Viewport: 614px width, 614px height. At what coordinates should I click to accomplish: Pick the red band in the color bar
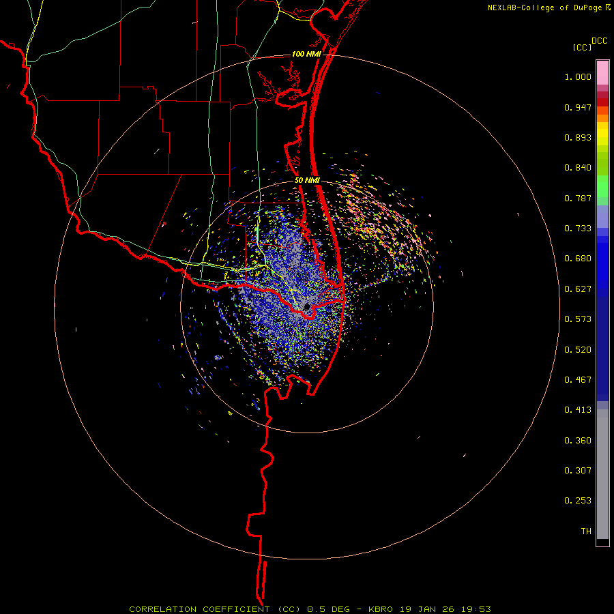[x=602, y=102]
